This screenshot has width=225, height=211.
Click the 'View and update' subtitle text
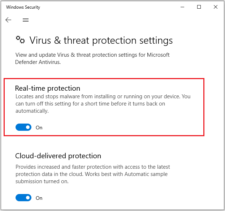coord(92,55)
